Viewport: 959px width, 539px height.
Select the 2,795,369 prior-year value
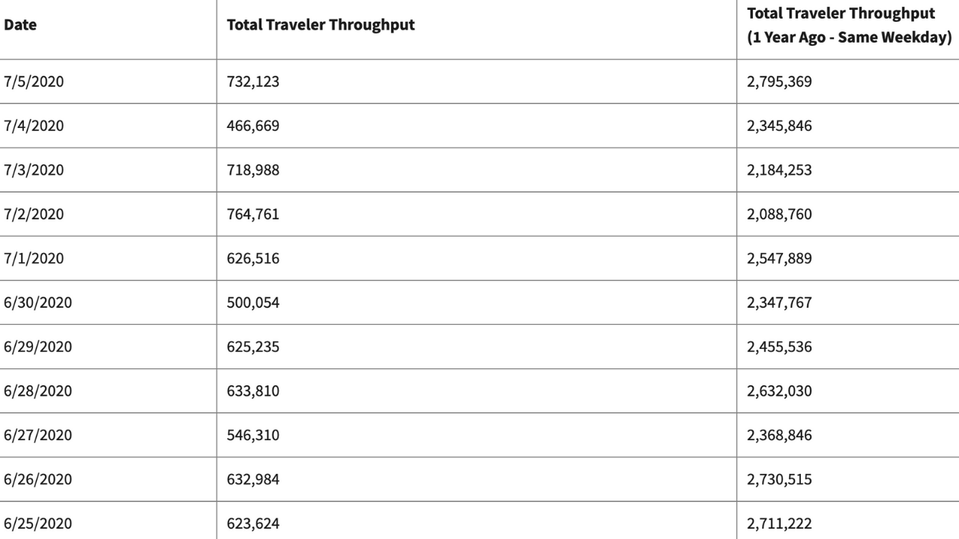pyautogui.click(x=779, y=82)
